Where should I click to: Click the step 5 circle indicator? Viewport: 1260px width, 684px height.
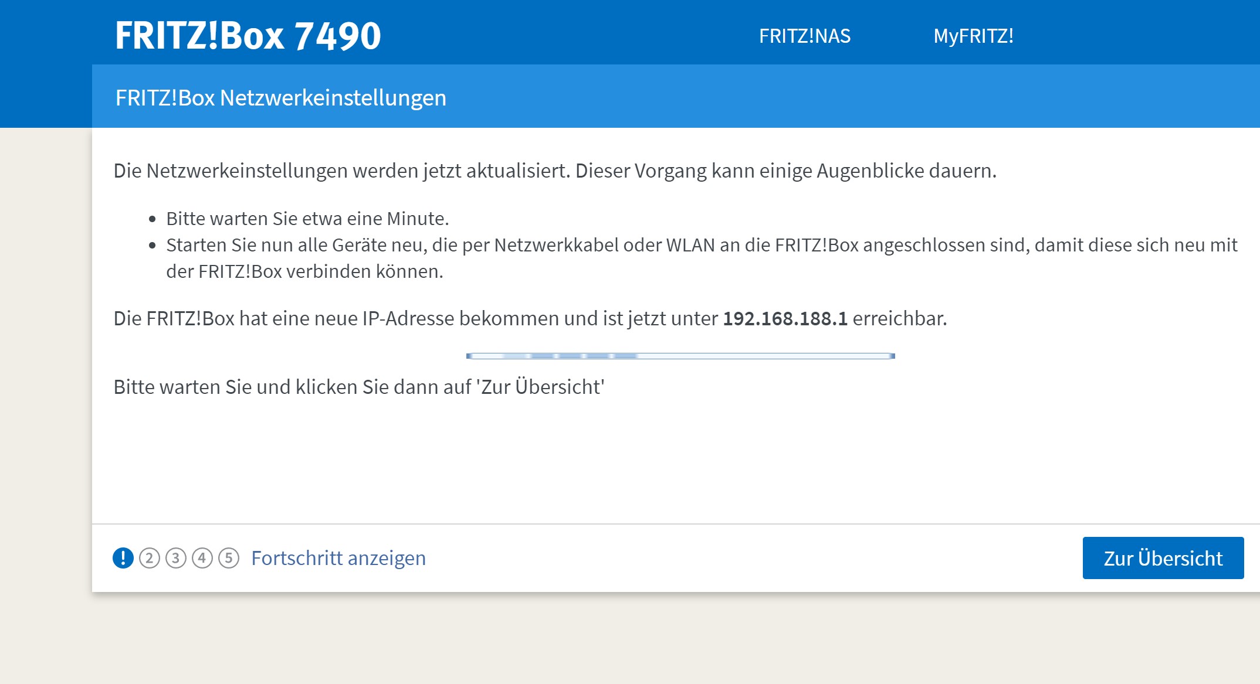(x=229, y=558)
